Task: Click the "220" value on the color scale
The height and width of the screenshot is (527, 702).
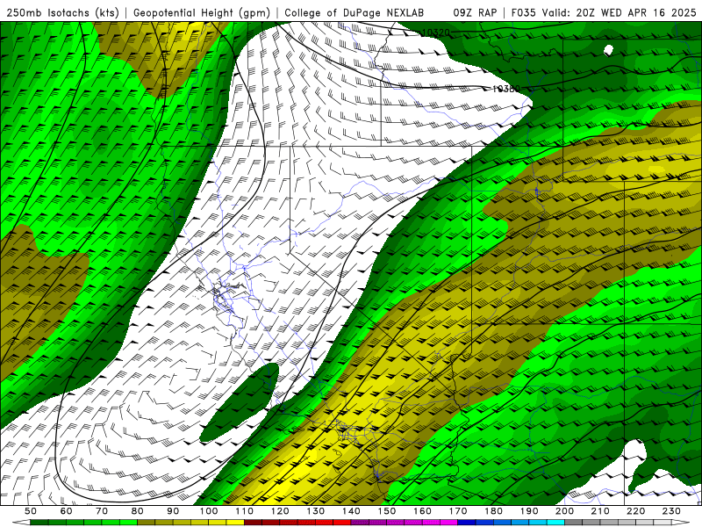Action: (636, 511)
